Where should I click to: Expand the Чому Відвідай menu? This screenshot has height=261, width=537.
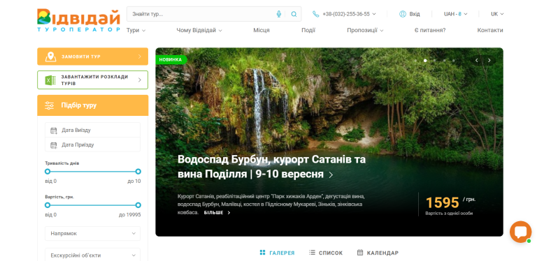coord(199,31)
